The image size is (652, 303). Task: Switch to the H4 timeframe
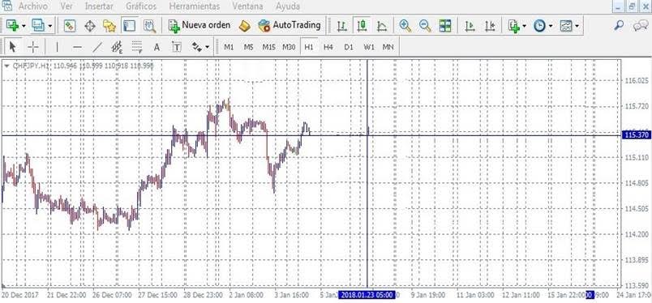point(328,47)
